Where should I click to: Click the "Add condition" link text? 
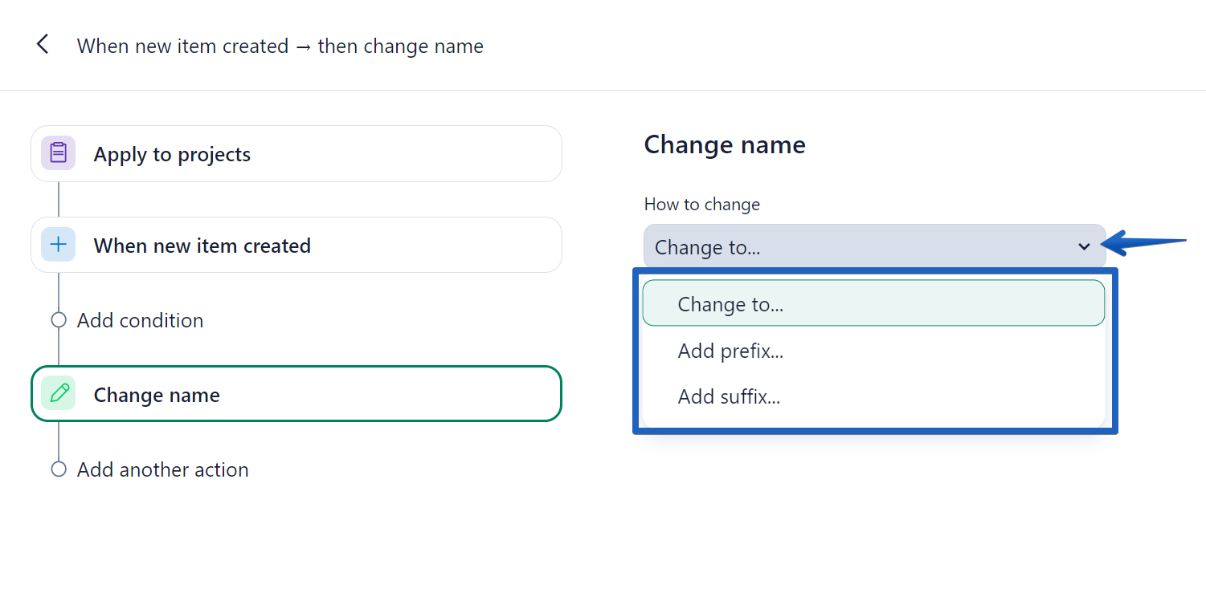click(140, 320)
